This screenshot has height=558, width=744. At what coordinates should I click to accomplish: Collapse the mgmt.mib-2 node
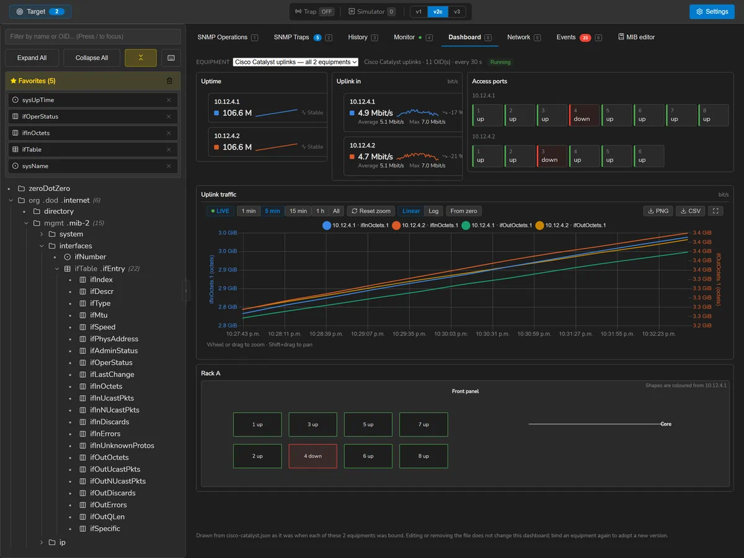[27, 223]
